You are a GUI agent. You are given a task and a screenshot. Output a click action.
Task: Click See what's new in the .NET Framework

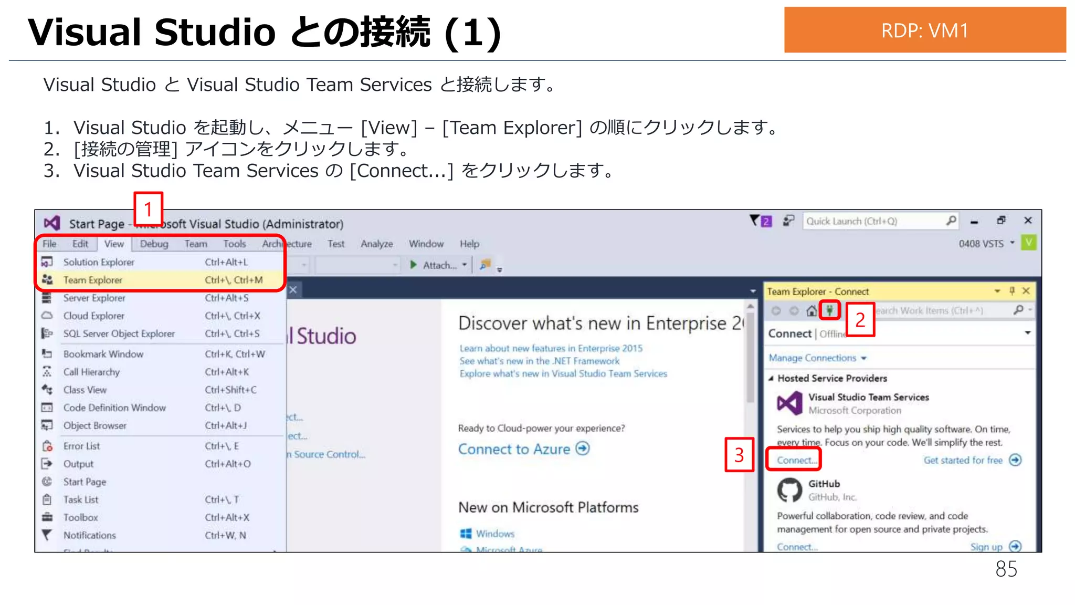click(x=539, y=361)
